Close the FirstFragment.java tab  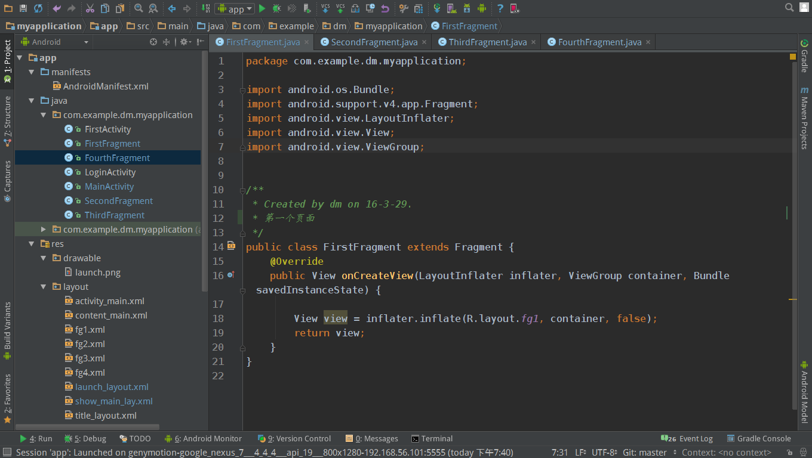point(306,42)
